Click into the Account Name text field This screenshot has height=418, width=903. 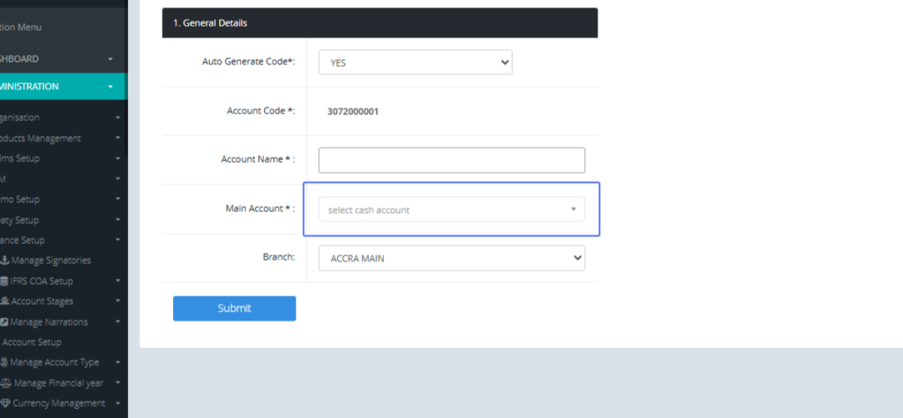(x=451, y=160)
